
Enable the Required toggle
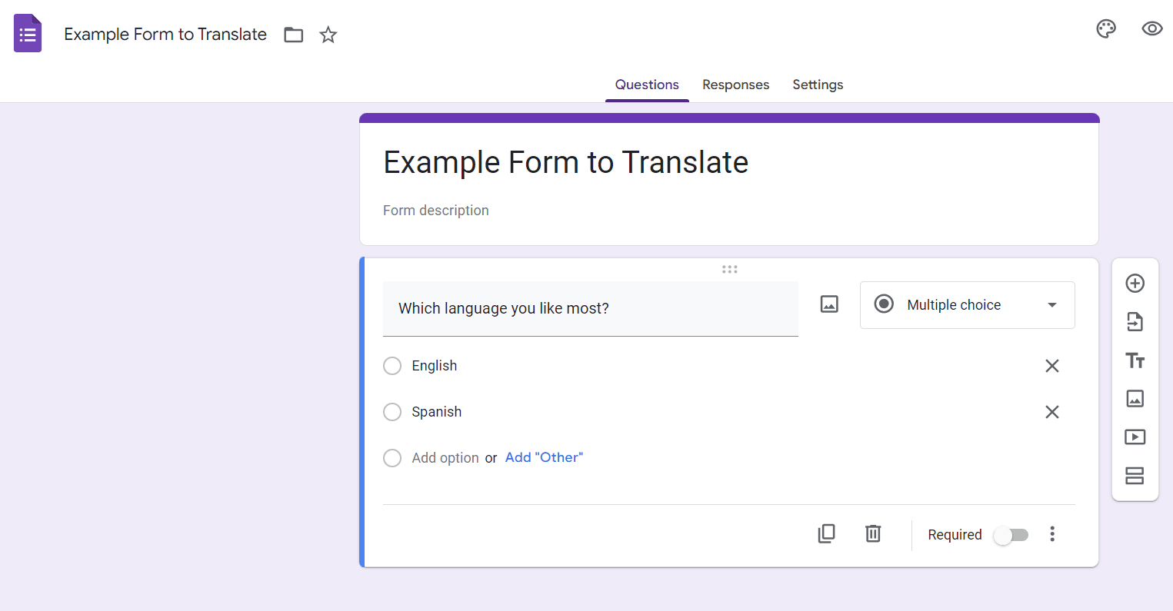(x=1010, y=534)
